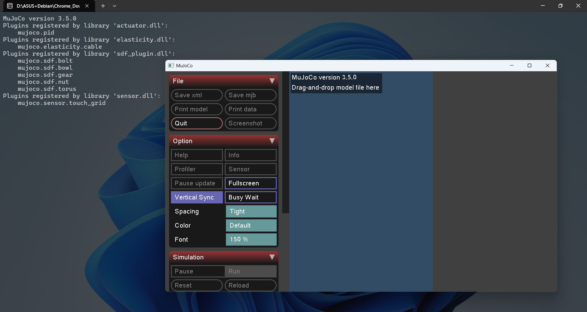Open the terminal tab chevron dropdown

tap(115, 6)
